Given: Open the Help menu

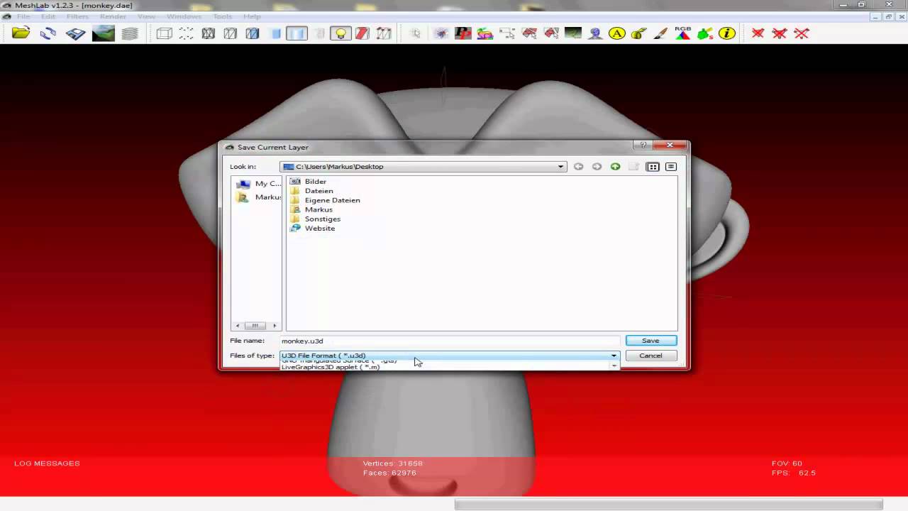Looking at the screenshot, I should tap(252, 16).
